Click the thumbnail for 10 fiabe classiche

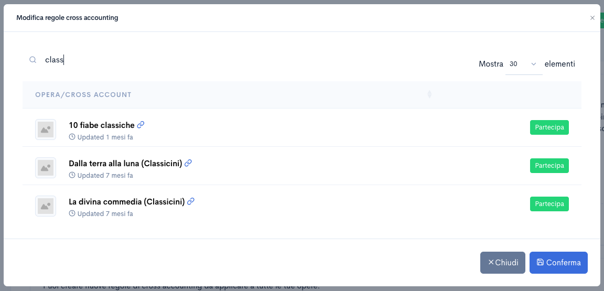tap(46, 130)
